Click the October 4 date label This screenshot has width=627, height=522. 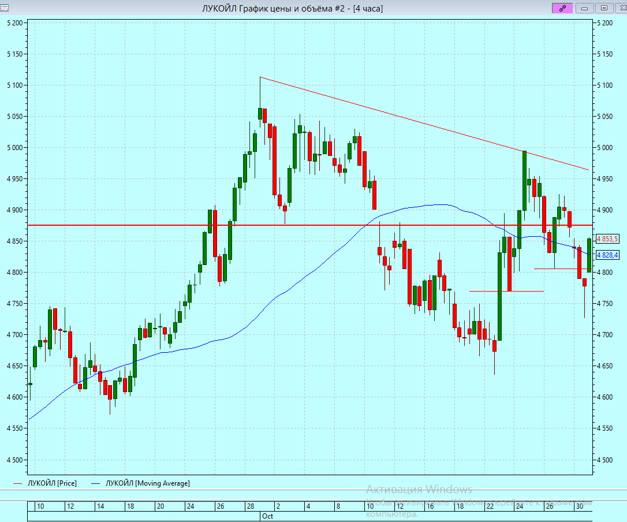[x=308, y=506]
